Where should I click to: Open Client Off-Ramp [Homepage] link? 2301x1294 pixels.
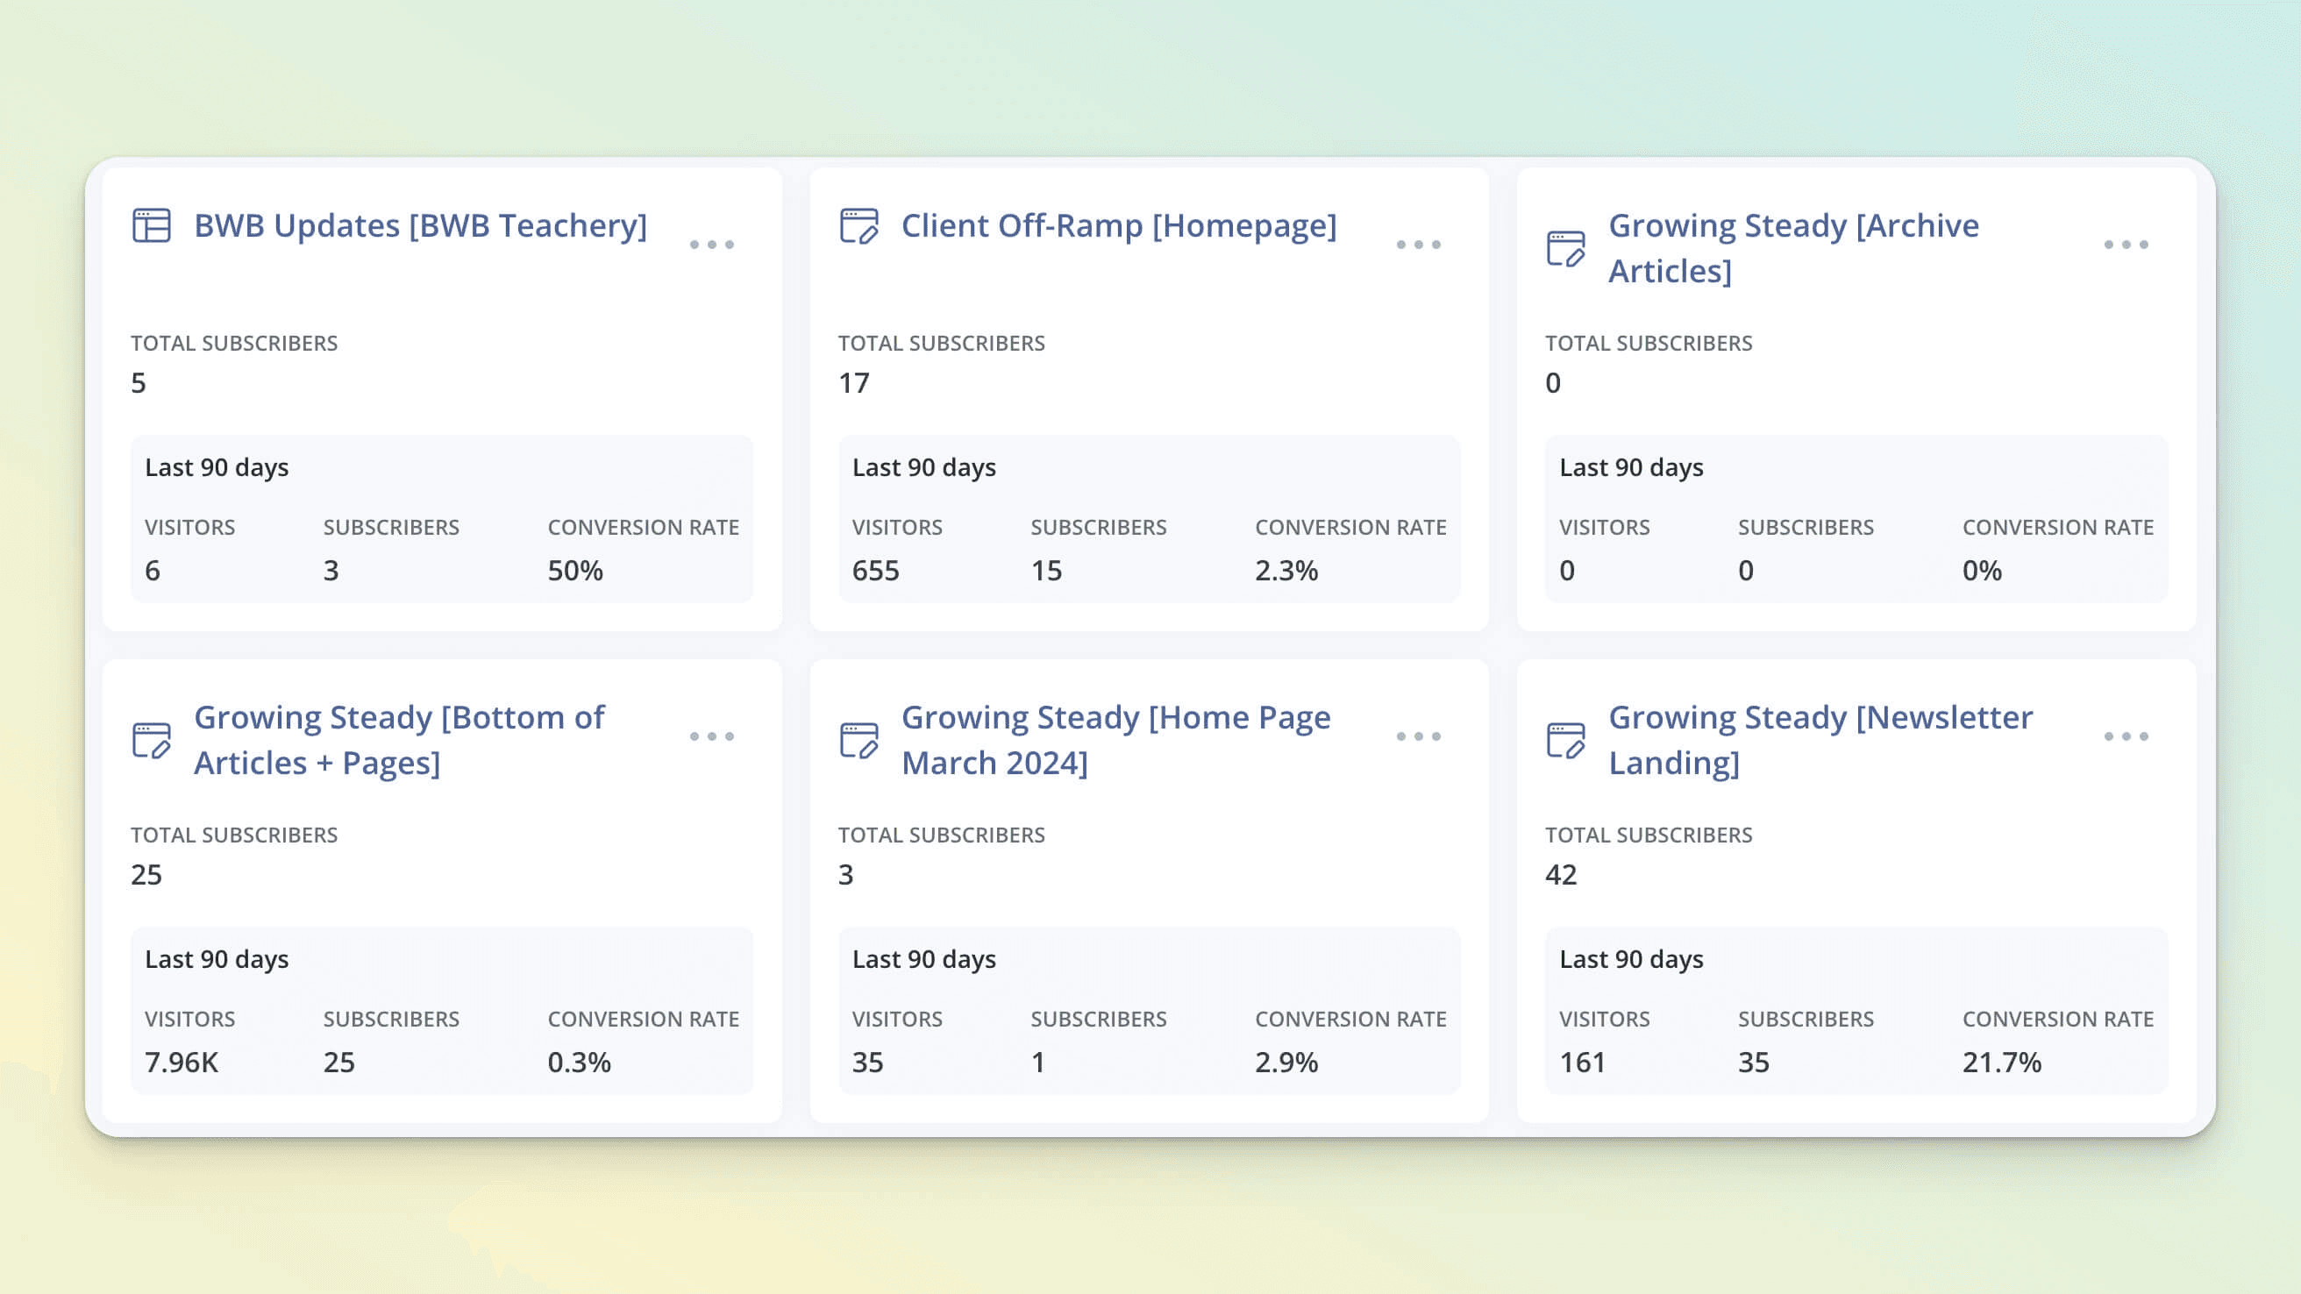click(x=1118, y=225)
